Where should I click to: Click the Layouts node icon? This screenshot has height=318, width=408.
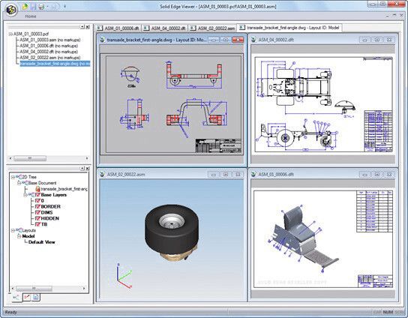(19, 230)
